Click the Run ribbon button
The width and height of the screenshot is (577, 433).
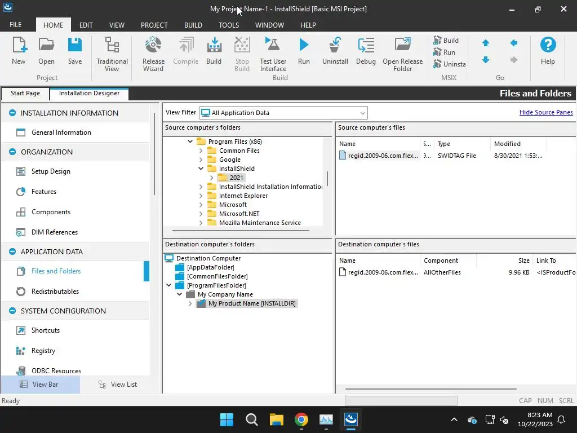point(304,51)
